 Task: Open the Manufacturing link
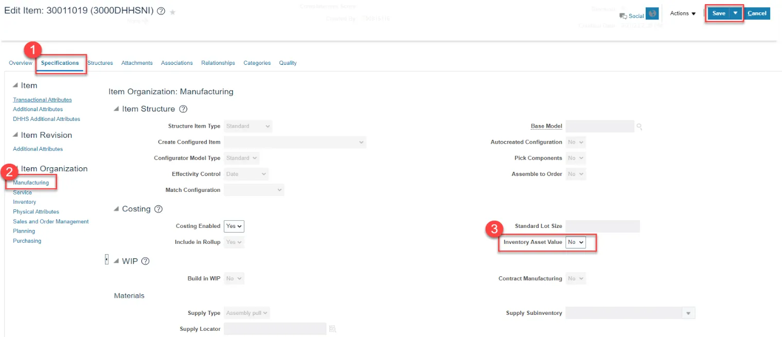click(x=31, y=183)
